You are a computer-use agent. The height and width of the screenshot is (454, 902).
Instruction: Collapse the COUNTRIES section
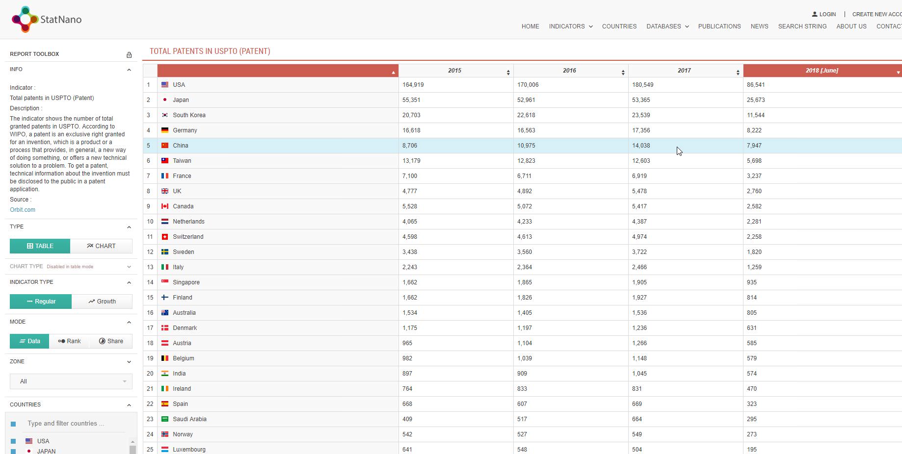coord(129,405)
